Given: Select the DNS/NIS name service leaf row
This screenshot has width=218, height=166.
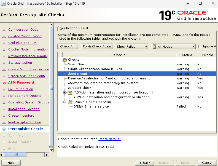Looking at the screenshot, I should point(137,106).
